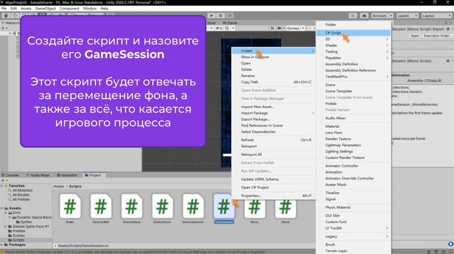Open the GameObject menu
This screenshot has width=454, height=254.
[46, 8]
